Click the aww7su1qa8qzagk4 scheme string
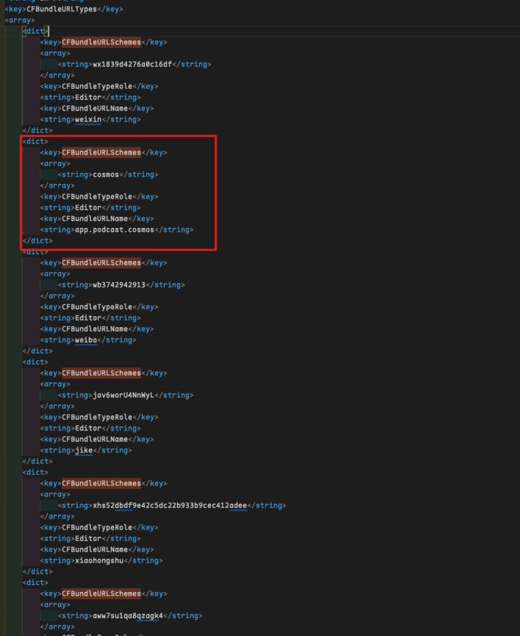 click(129, 616)
